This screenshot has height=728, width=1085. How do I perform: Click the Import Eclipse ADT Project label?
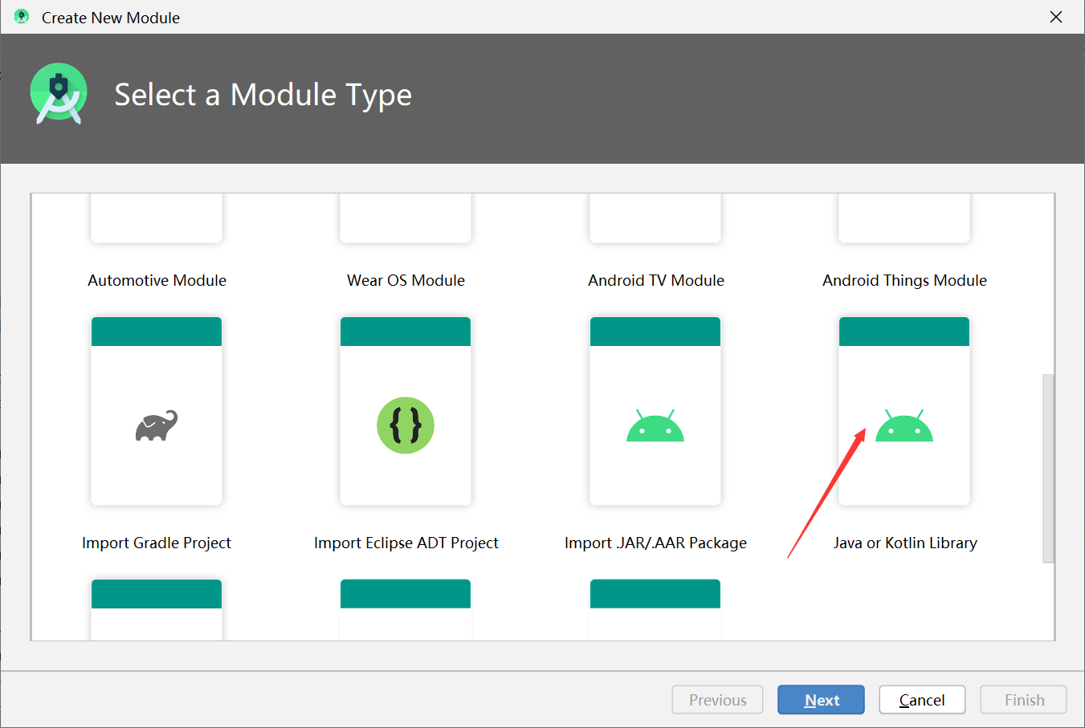click(x=406, y=543)
